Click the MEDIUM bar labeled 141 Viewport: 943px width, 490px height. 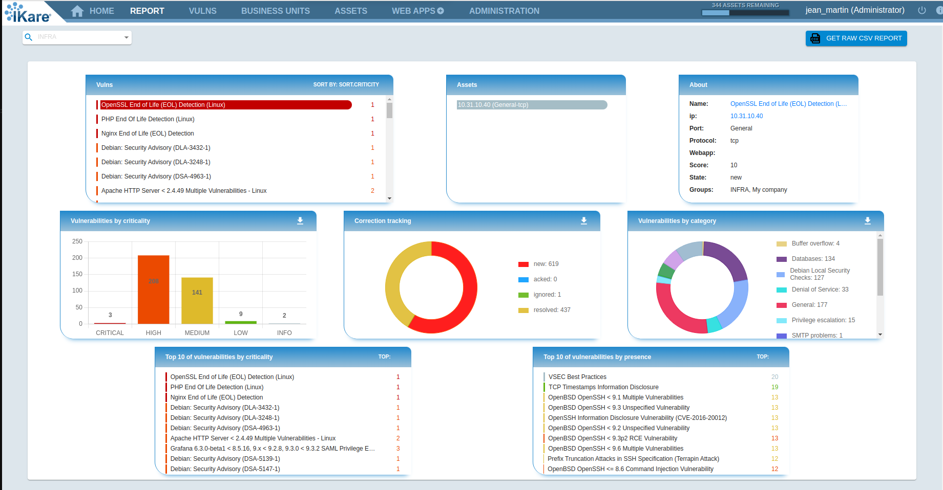[197, 301]
